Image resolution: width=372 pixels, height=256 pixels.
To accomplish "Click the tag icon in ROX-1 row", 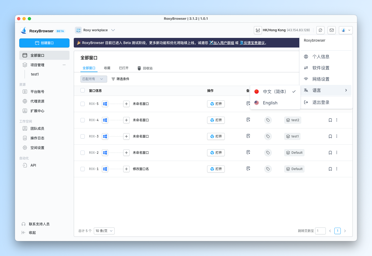I will point(268,169).
